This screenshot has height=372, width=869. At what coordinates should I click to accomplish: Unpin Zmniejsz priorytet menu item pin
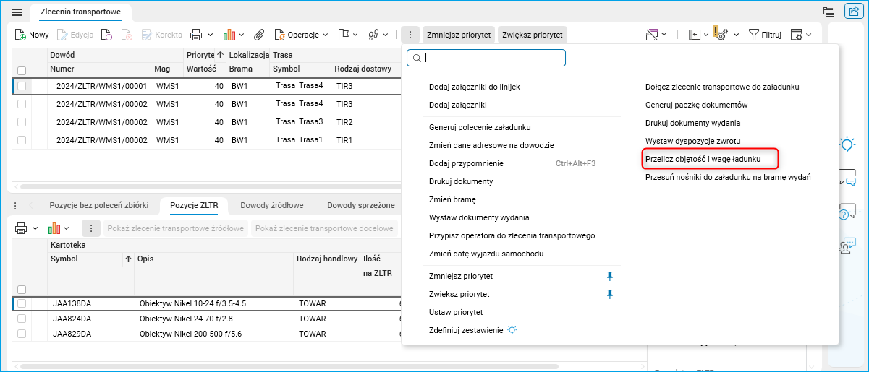[x=609, y=276]
